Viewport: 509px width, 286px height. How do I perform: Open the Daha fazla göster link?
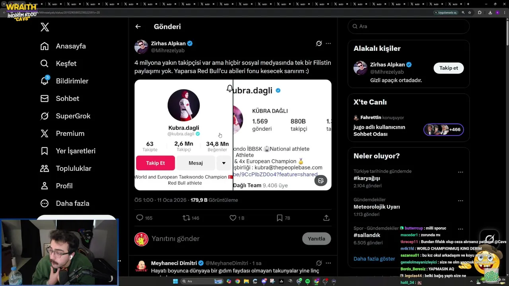[x=374, y=259]
